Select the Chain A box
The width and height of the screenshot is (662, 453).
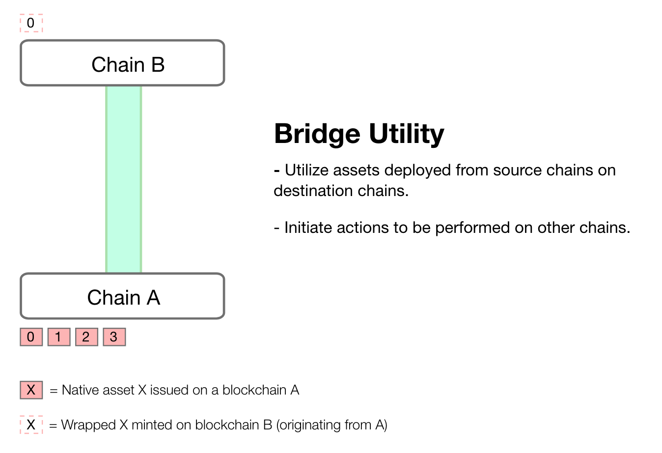click(x=122, y=296)
